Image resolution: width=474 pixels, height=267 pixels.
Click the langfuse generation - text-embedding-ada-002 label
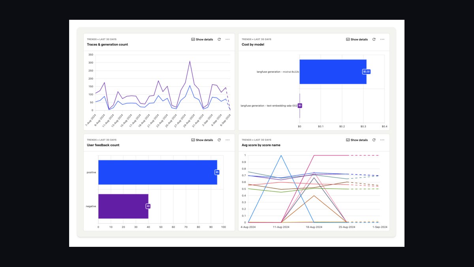(269, 106)
